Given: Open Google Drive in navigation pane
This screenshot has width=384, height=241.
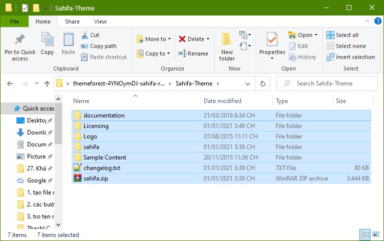Looking at the screenshot, I should pos(34,180).
